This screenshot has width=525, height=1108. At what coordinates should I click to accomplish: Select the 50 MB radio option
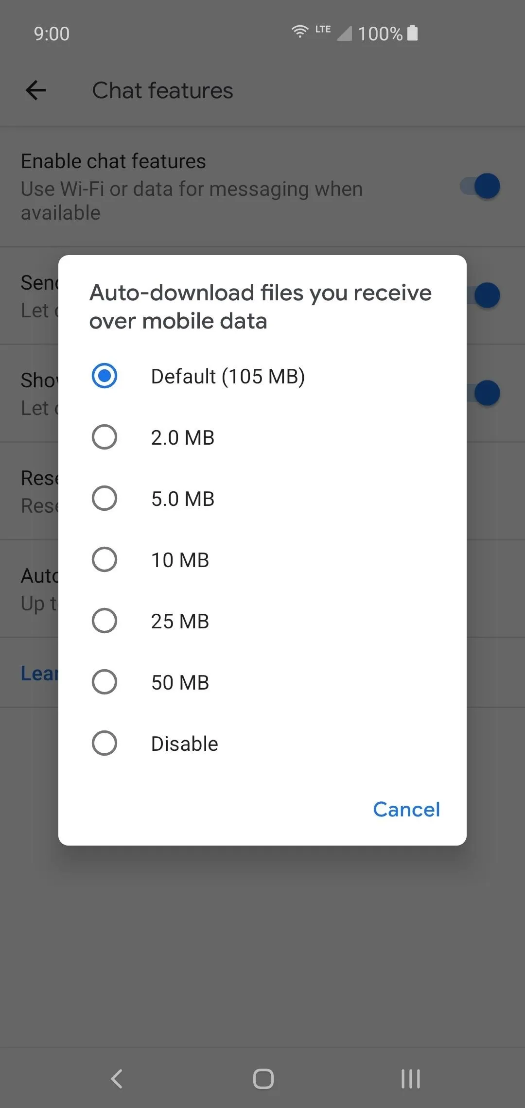pyautogui.click(x=262, y=682)
